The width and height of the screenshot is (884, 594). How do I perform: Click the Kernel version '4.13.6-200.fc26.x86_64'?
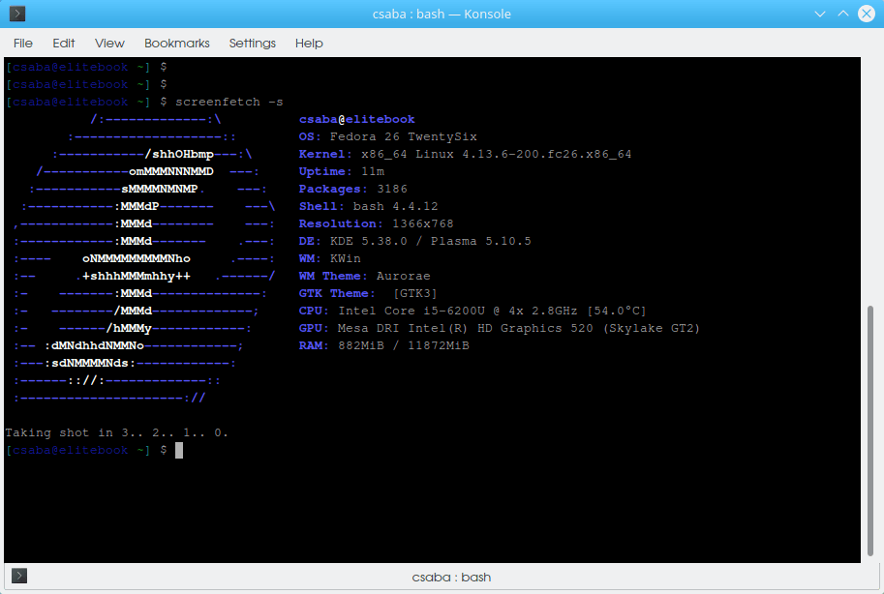coord(546,155)
